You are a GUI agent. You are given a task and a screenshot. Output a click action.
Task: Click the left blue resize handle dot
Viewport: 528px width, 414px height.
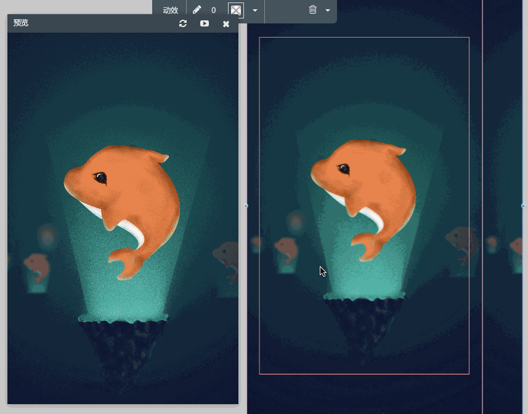pyautogui.click(x=246, y=206)
